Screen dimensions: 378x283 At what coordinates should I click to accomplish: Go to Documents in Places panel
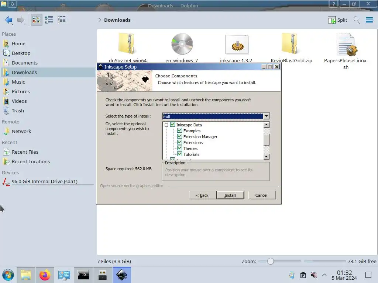48,63
